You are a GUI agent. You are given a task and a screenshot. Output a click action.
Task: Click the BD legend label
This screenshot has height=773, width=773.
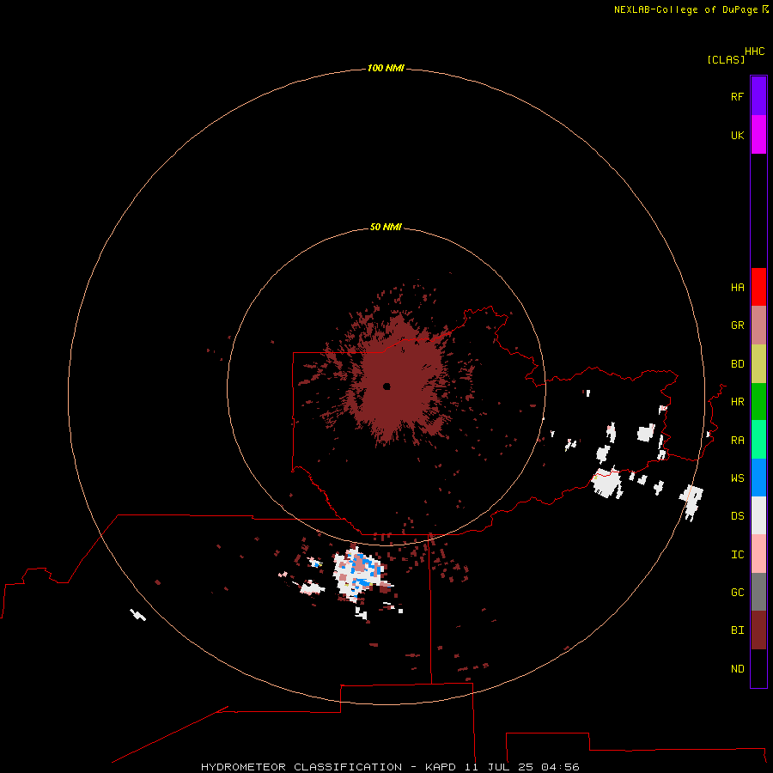[x=738, y=364]
